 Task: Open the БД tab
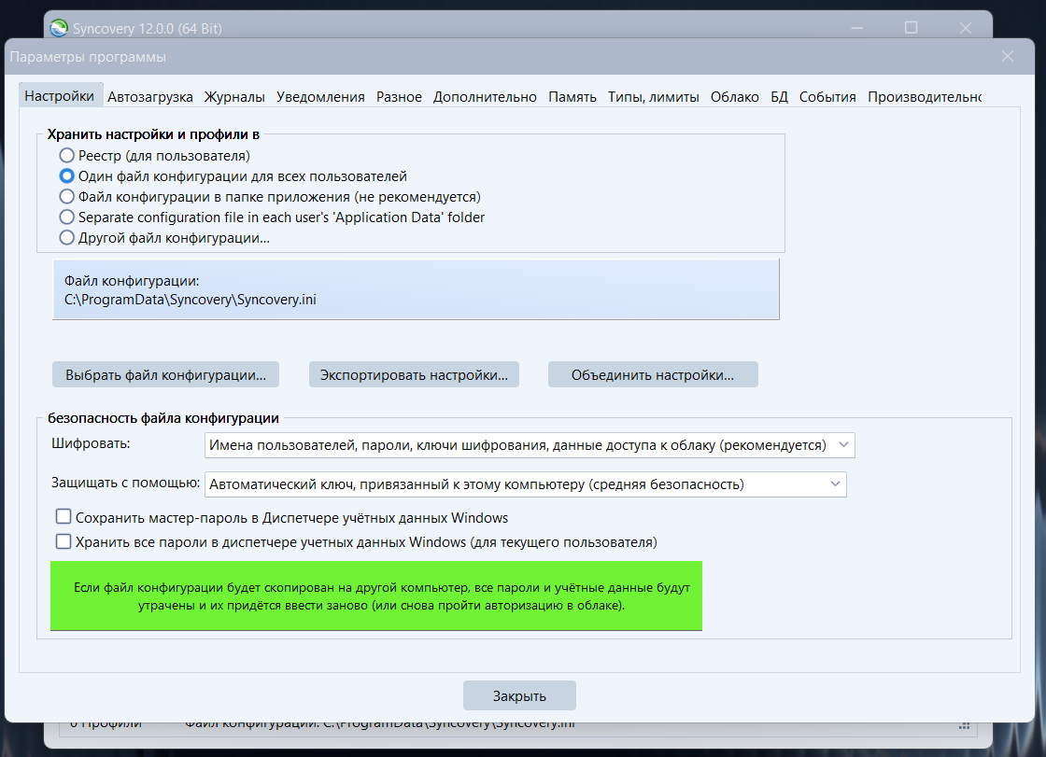(779, 97)
